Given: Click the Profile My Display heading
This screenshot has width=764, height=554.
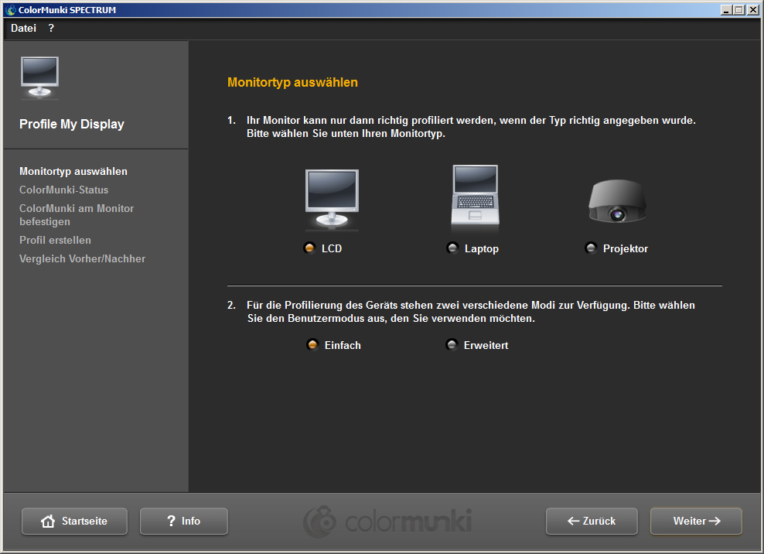Looking at the screenshot, I should click(x=72, y=124).
